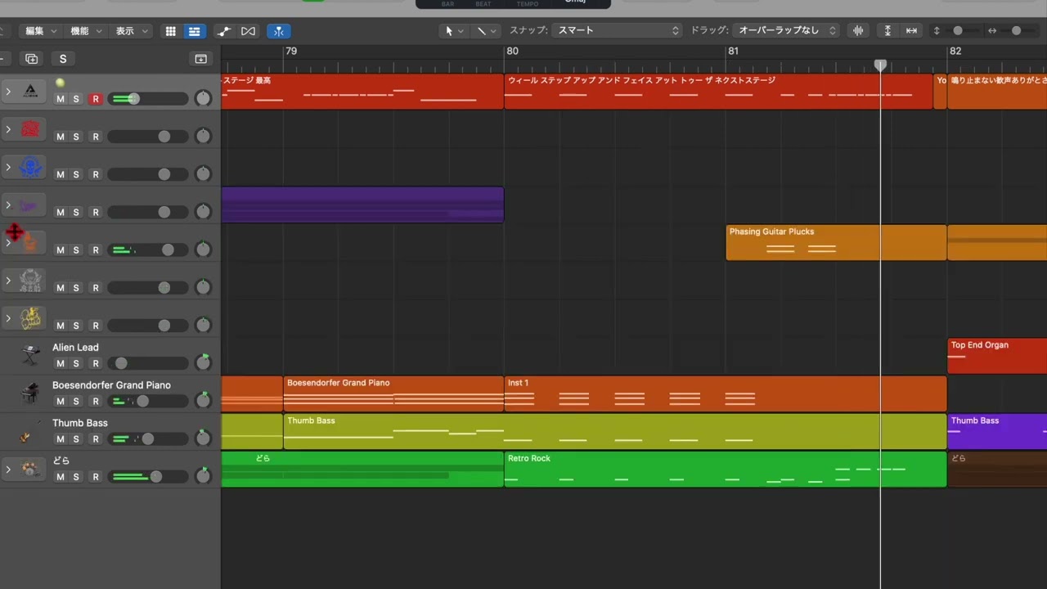The width and height of the screenshot is (1047, 589).
Task: Toggle the blue catch playhead button
Action: [x=279, y=31]
